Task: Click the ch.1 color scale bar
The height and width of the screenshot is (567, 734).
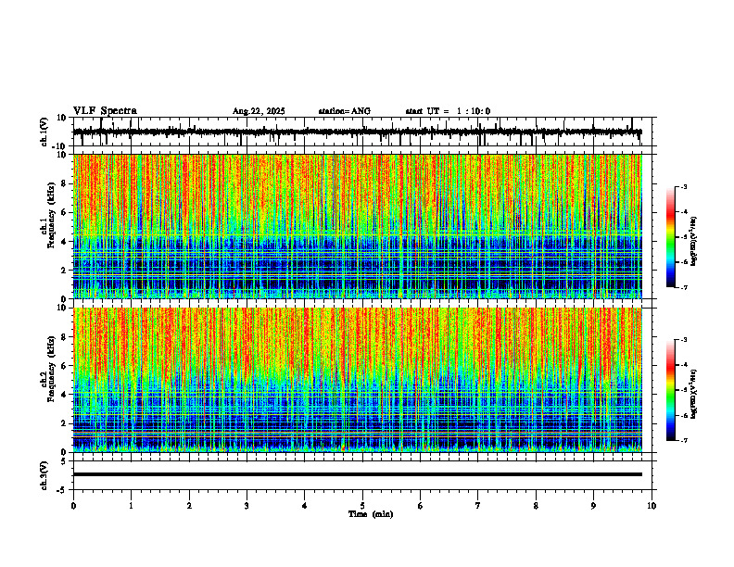Action: click(x=671, y=237)
